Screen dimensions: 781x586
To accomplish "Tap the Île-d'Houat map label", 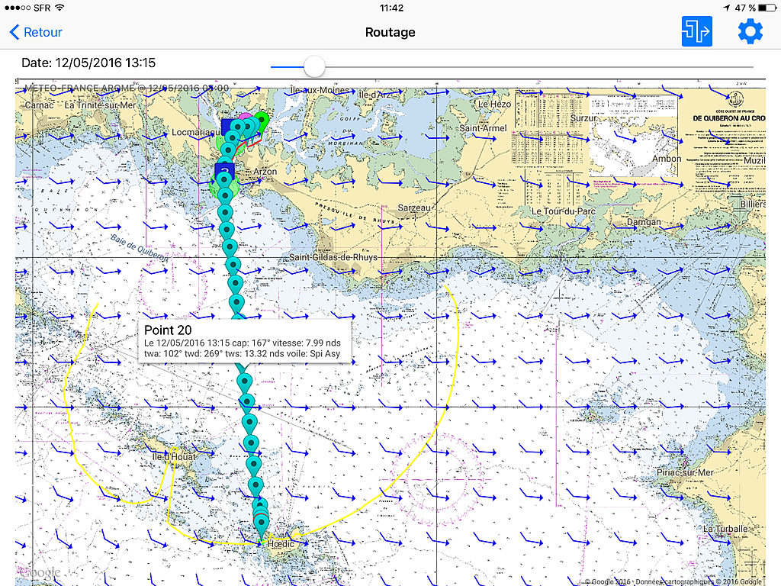I will 175,456.
